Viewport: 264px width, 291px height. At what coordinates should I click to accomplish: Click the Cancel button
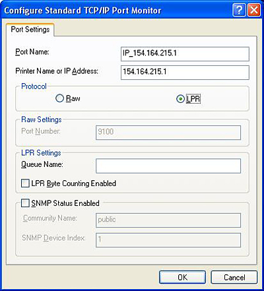[x=234, y=277]
